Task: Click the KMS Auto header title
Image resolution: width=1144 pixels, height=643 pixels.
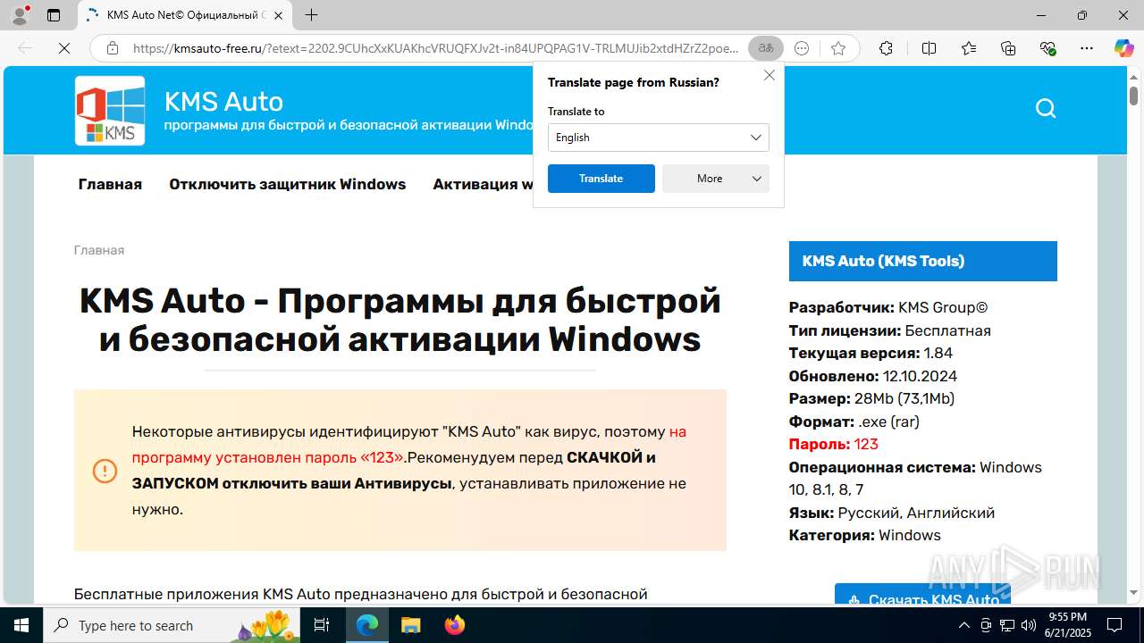Action: click(223, 101)
